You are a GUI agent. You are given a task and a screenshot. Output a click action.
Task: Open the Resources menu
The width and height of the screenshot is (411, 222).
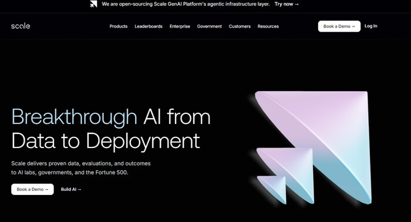(x=268, y=26)
